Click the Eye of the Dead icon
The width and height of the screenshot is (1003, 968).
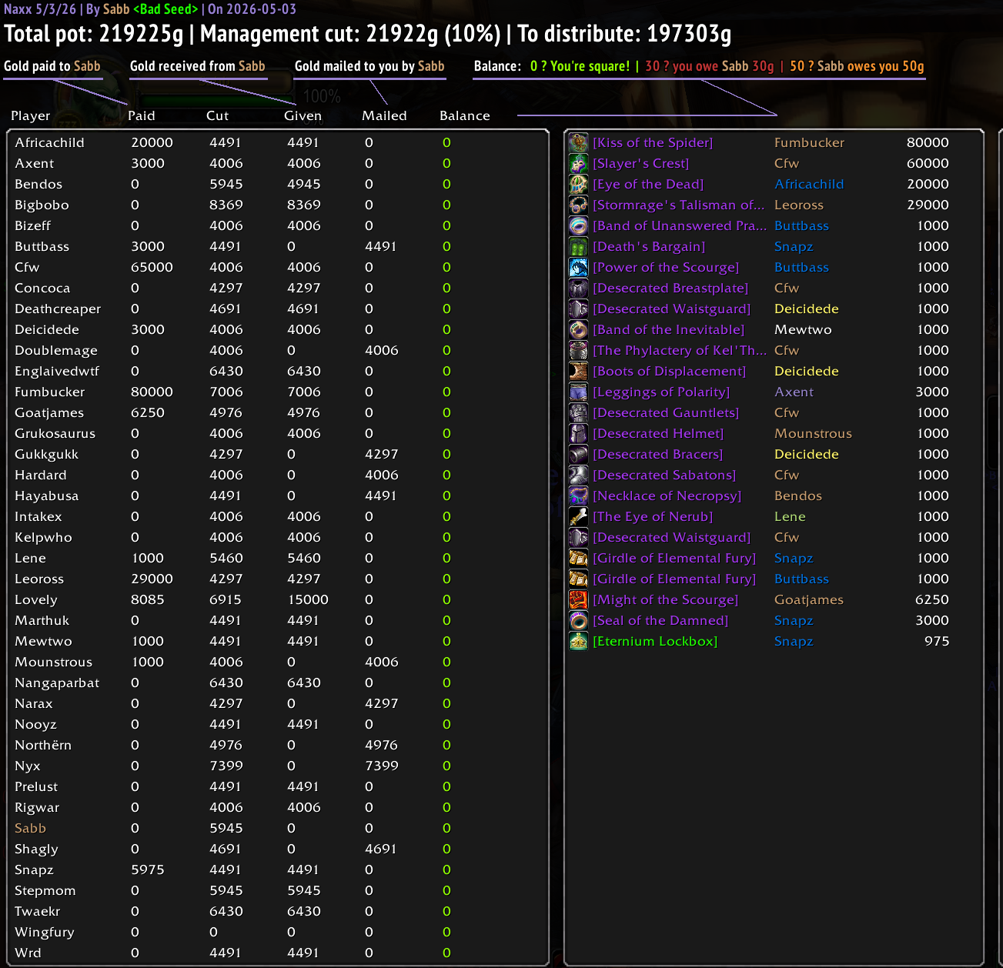pos(578,184)
